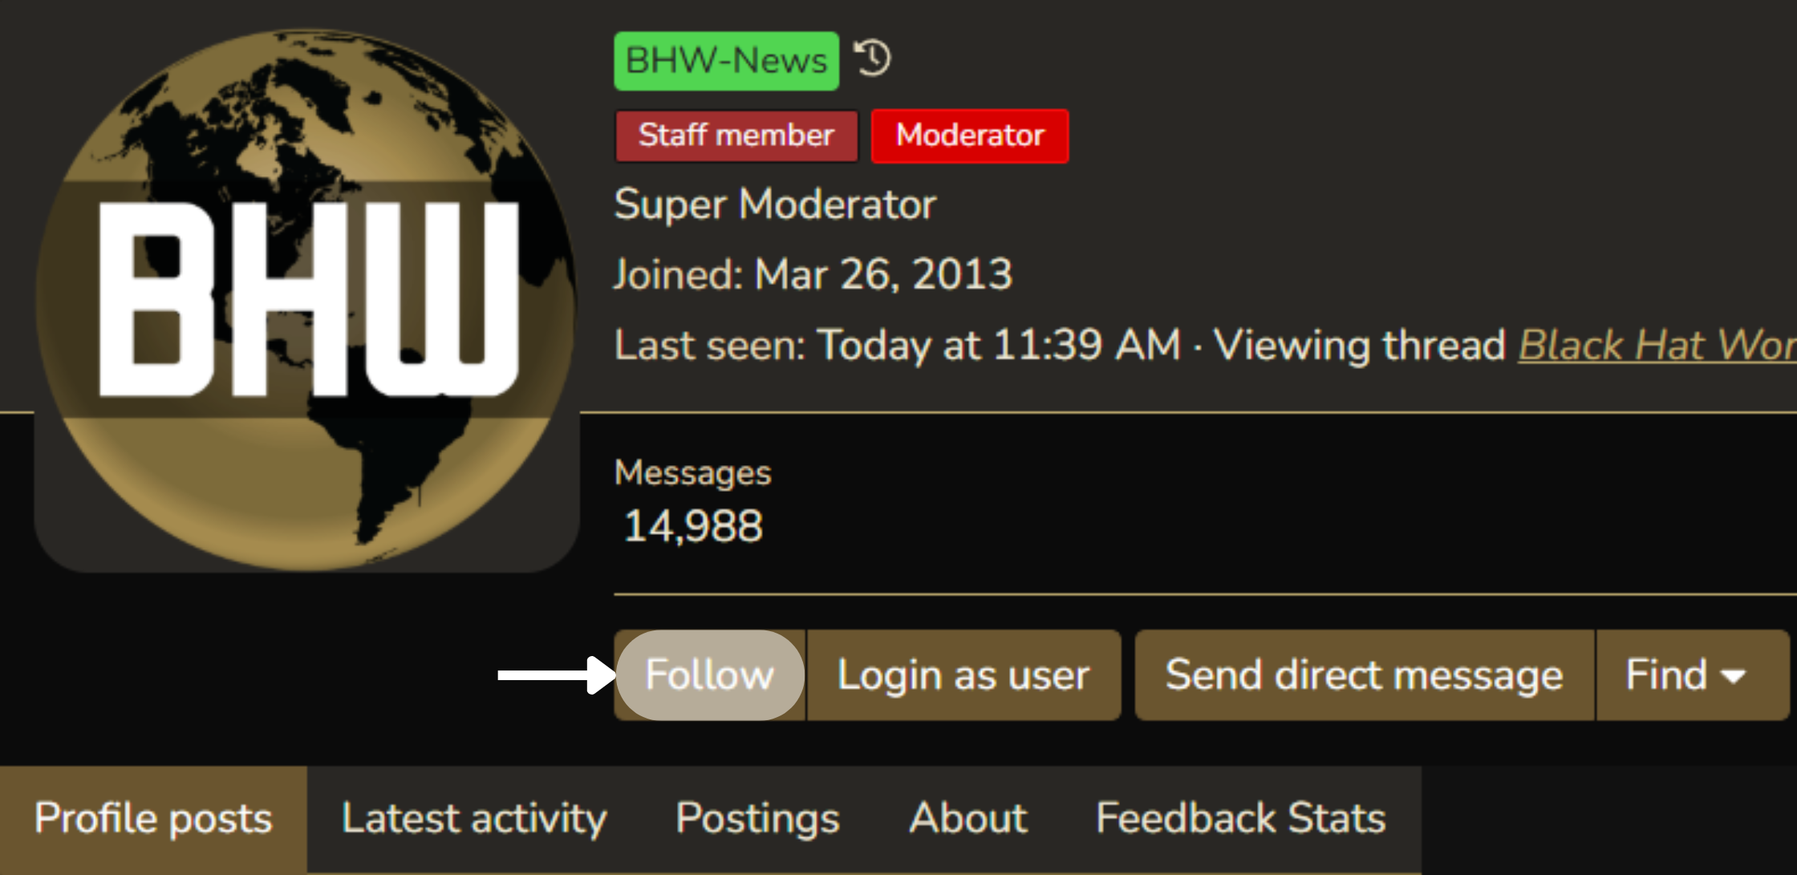Open the BHW globe avatar image

coord(306,300)
